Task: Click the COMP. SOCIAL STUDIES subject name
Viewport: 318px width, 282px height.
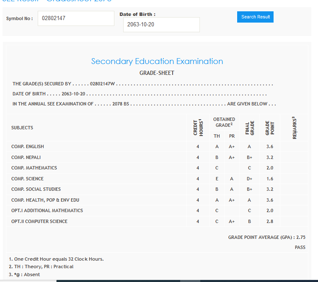Action: [36, 190]
